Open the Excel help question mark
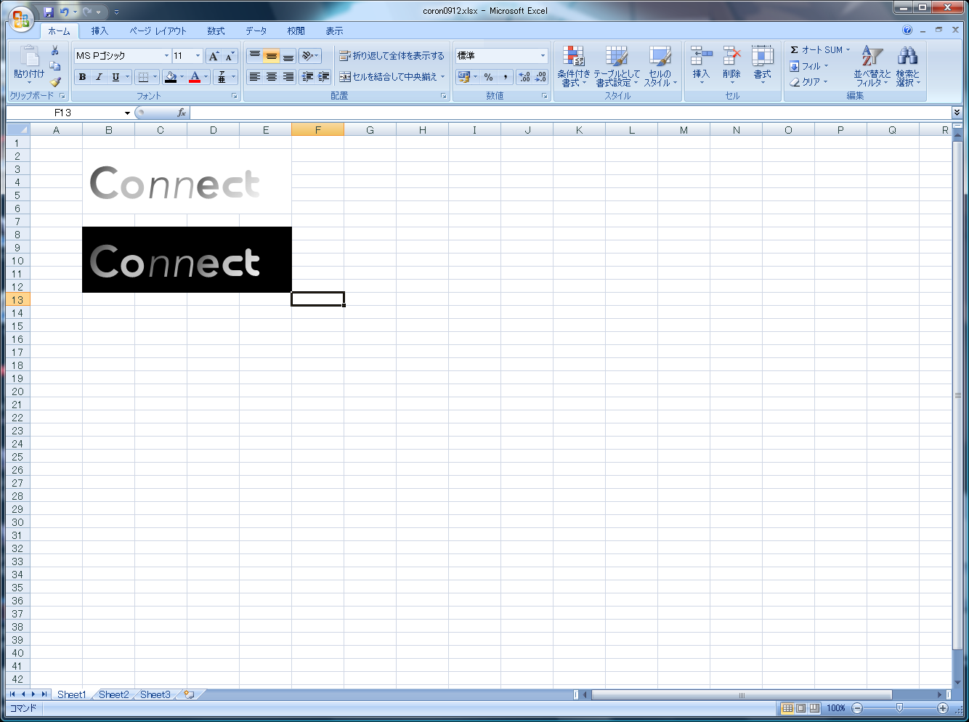 [x=907, y=31]
